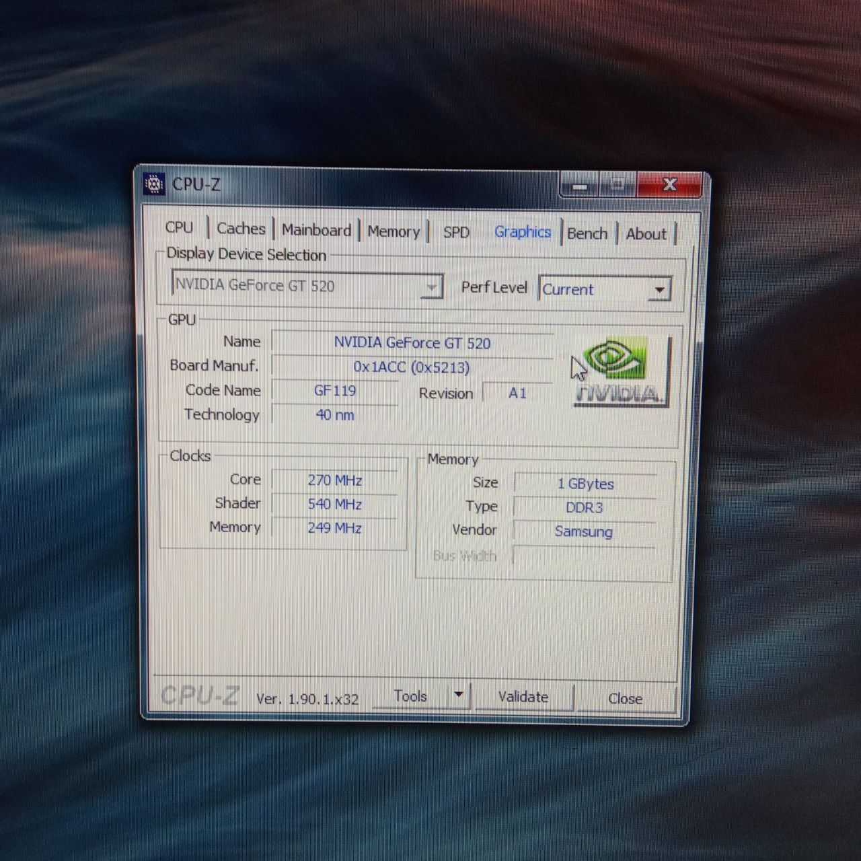Click the version text Ver. 1.90.1.x32
The image size is (861, 861).
click(x=307, y=699)
